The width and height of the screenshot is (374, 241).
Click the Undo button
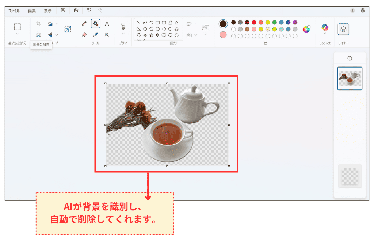click(89, 11)
